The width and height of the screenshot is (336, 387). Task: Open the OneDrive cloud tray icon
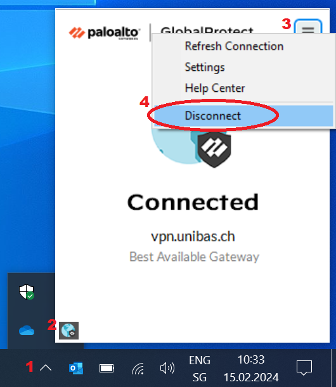27,331
